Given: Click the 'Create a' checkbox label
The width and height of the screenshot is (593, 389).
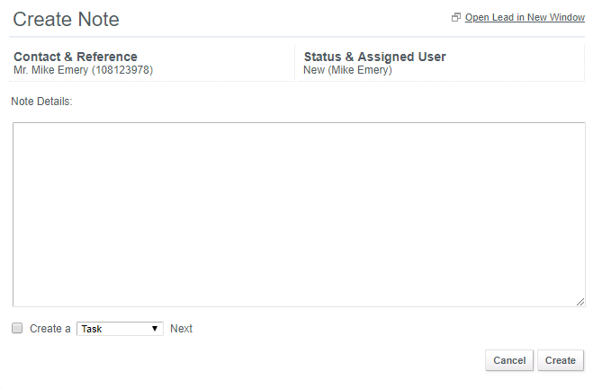Looking at the screenshot, I should pyautogui.click(x=50, y=329).
